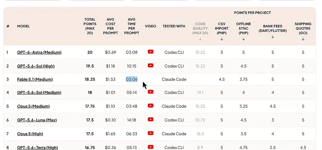Open the Opus 5 (High) model link
Viewport: 322px width, 150px height.
click(30, 134)
